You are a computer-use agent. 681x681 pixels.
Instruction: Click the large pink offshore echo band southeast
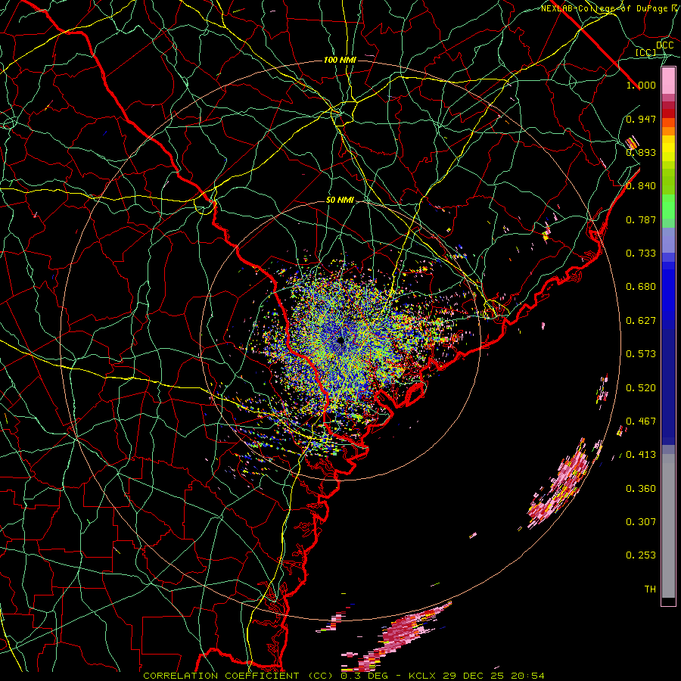click(x=560, y=484)
